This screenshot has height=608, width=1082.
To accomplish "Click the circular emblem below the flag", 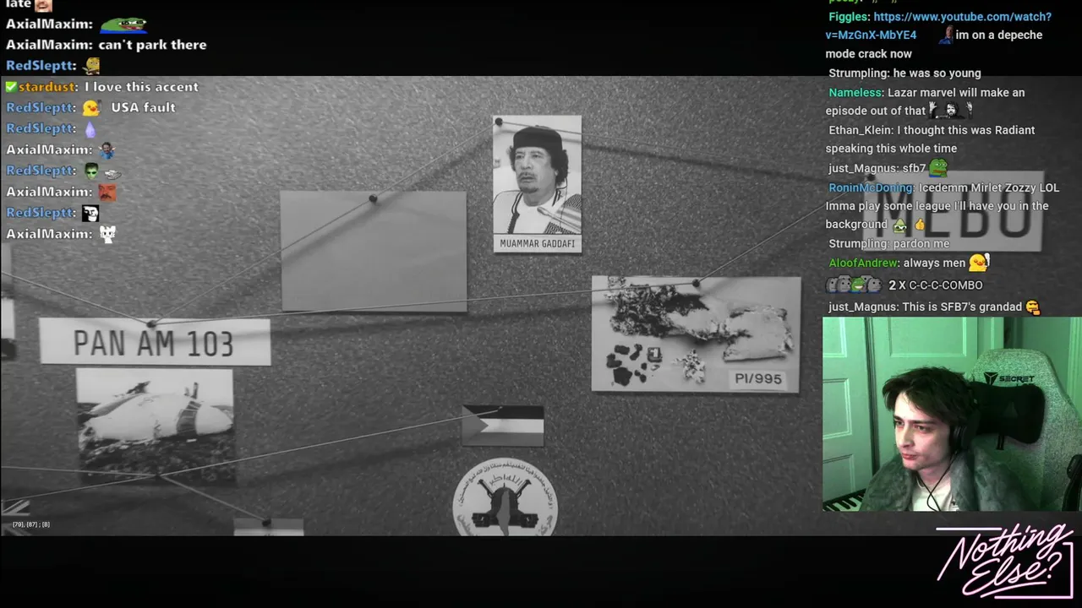I will tap(505, 497).
